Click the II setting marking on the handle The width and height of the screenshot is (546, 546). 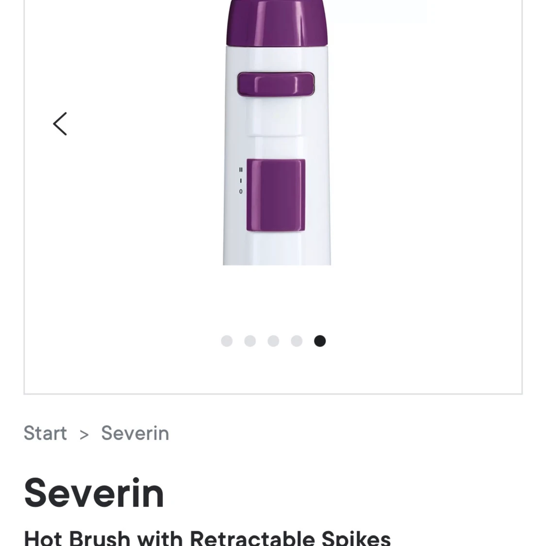tap(241, 170)
